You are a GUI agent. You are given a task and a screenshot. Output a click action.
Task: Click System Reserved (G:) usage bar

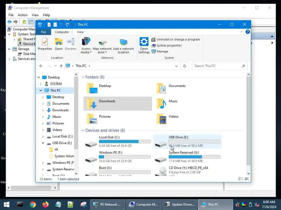click(x=194, y=157)
